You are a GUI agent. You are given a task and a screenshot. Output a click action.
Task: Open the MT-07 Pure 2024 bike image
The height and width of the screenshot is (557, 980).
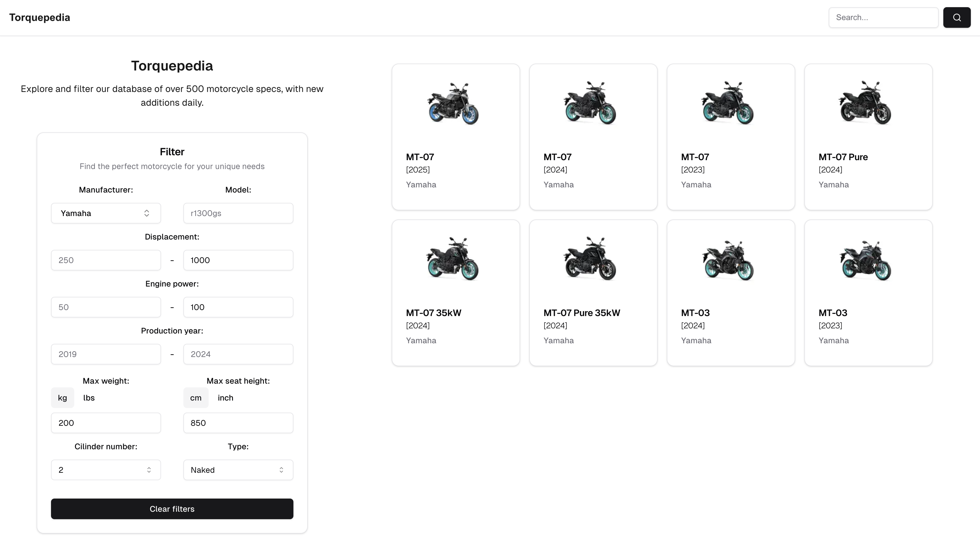(865, 103)
